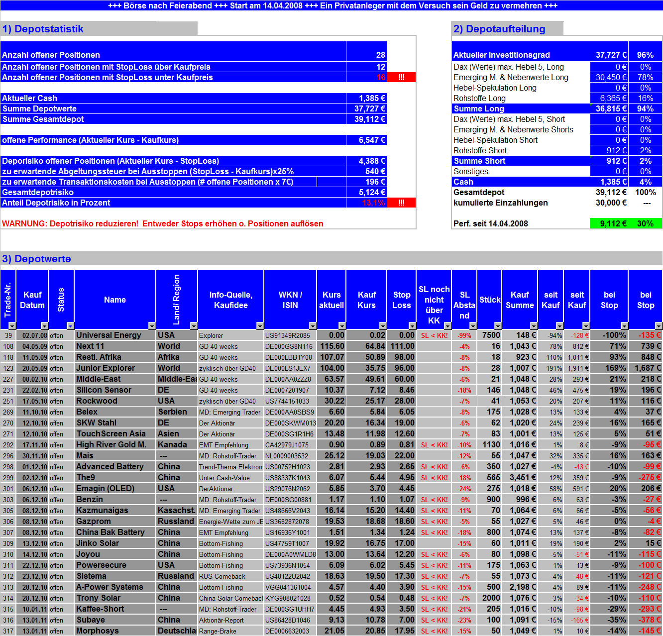
Task: Select the Universal Energy row name cell
Action: click(115, 335)
